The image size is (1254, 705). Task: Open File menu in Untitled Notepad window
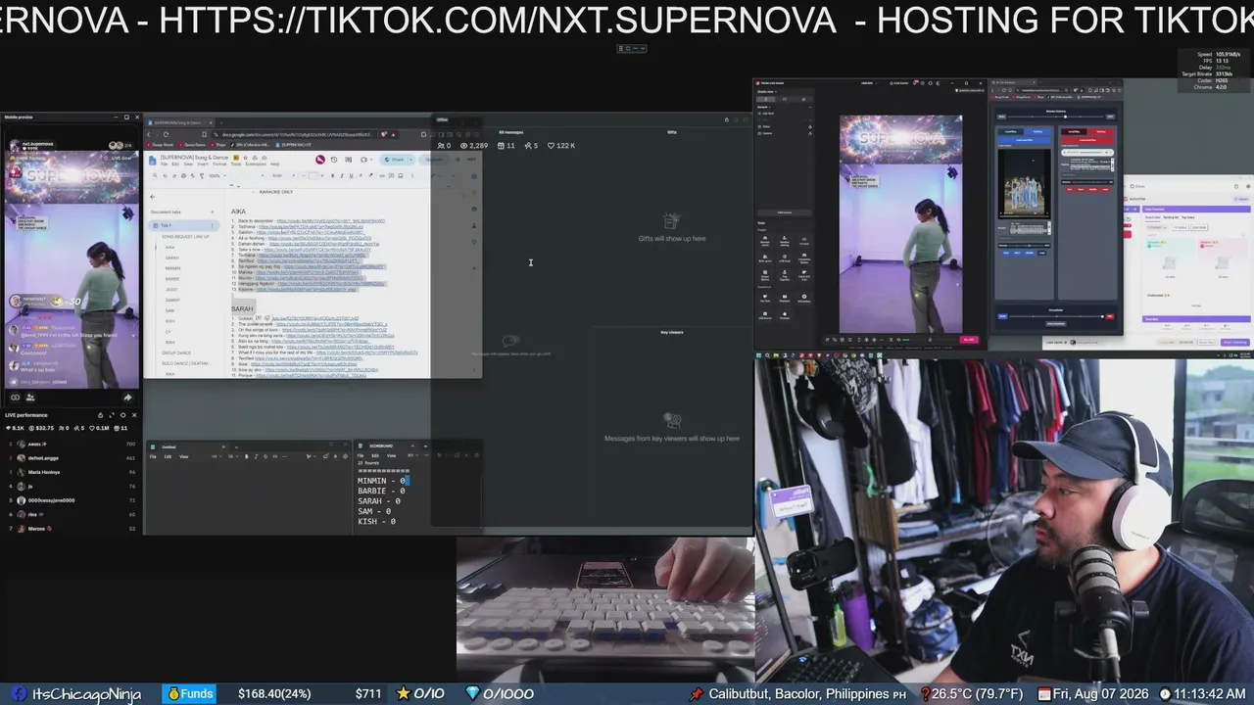[153, 456]
